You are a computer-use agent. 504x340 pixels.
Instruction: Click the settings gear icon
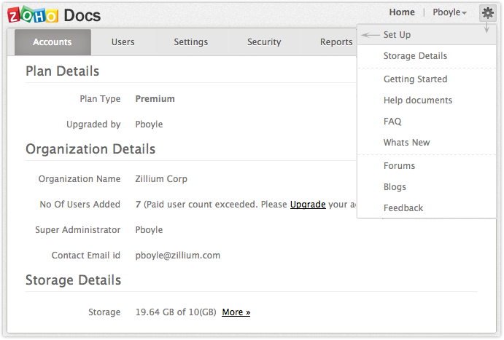pyautogui.click(x=487, y=12)
